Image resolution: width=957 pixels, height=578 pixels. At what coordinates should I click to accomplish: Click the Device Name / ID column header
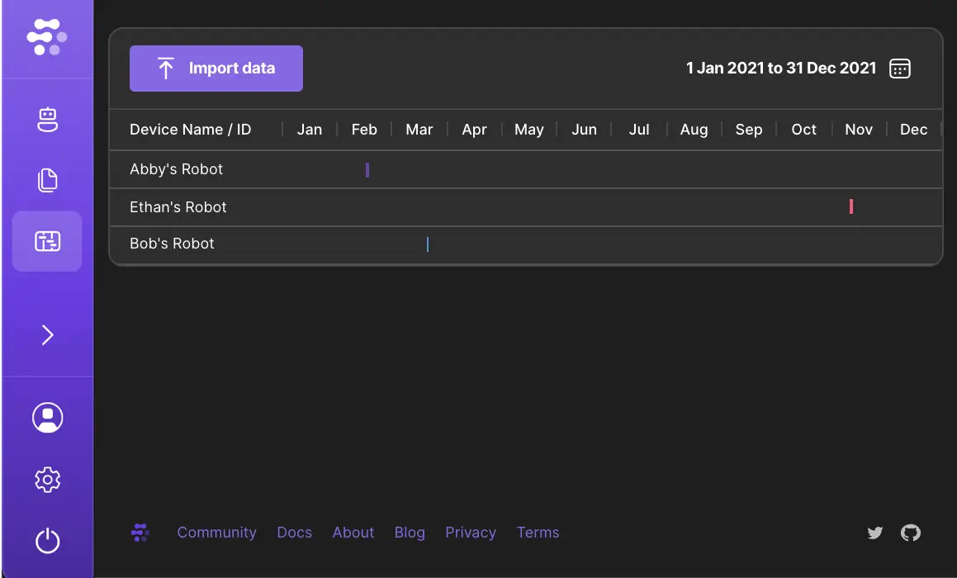tap(190, 130)
